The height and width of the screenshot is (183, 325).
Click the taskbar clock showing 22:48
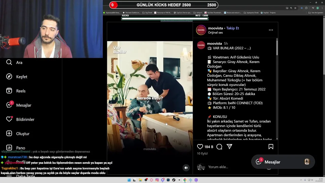[x=319, y=180]
